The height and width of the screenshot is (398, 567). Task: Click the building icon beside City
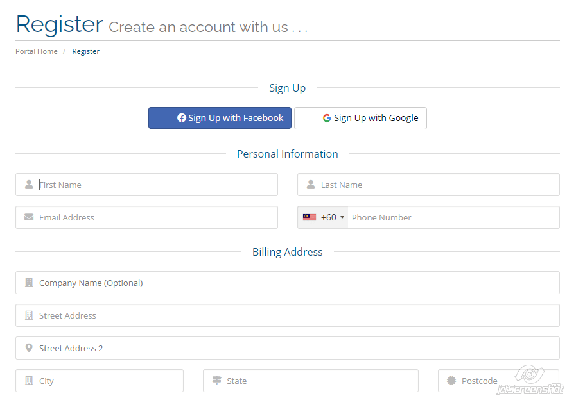[29, 381]
